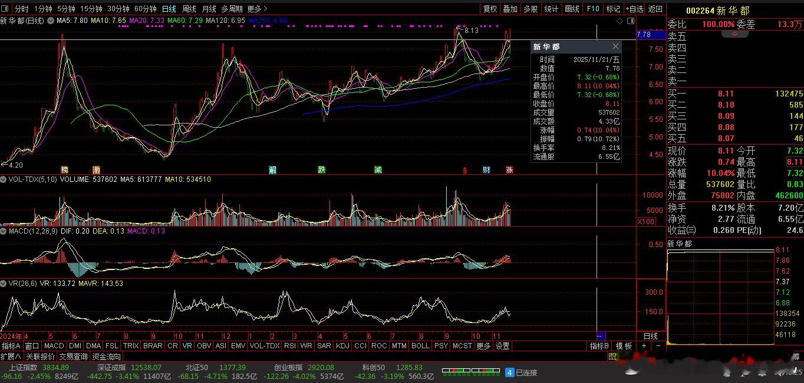Viewport: 804px width, 383px height.
Task: Click the F10 company info button
Action: click(x=593, y=9)
